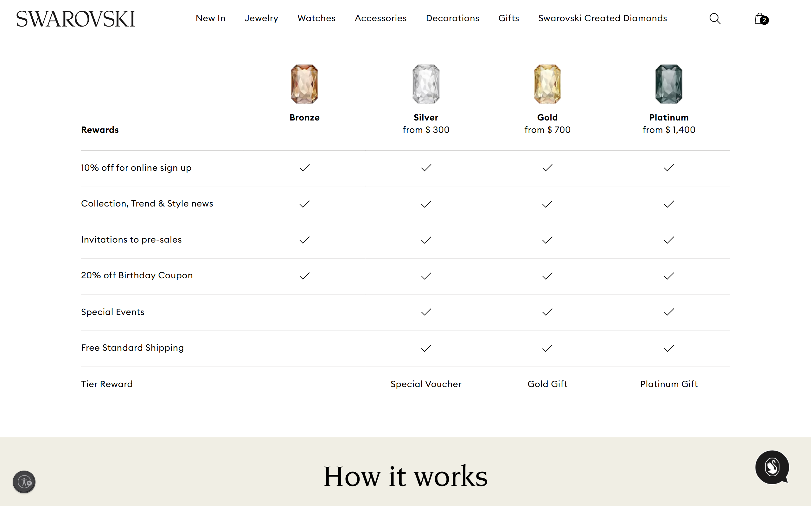Open the accessibility options button
811x506 pixels.
pos(24,482)
